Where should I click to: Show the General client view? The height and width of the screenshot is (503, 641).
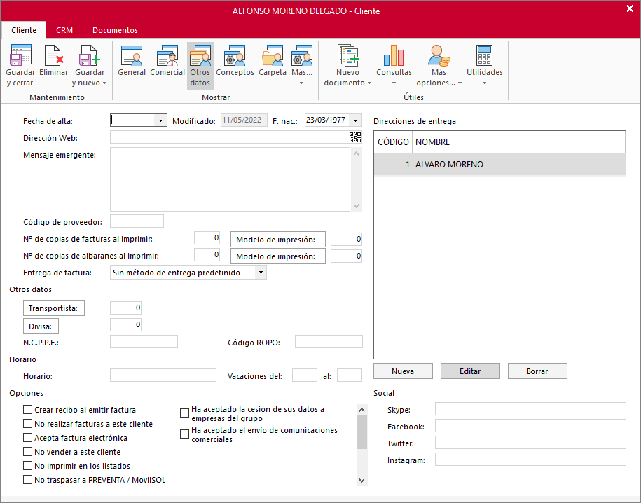point(132,55)
